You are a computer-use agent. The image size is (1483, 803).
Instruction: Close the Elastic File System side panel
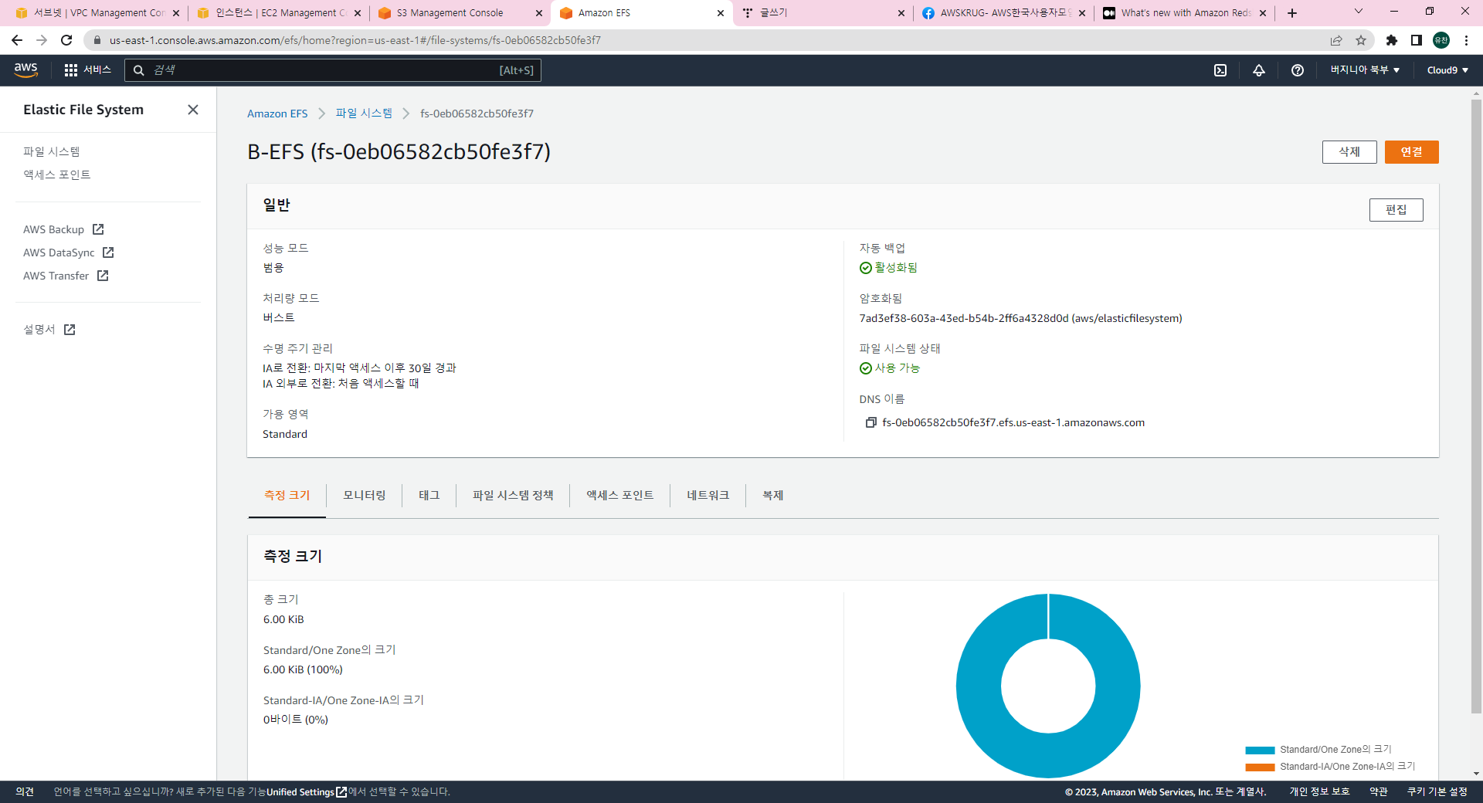[x=193, y=110]
